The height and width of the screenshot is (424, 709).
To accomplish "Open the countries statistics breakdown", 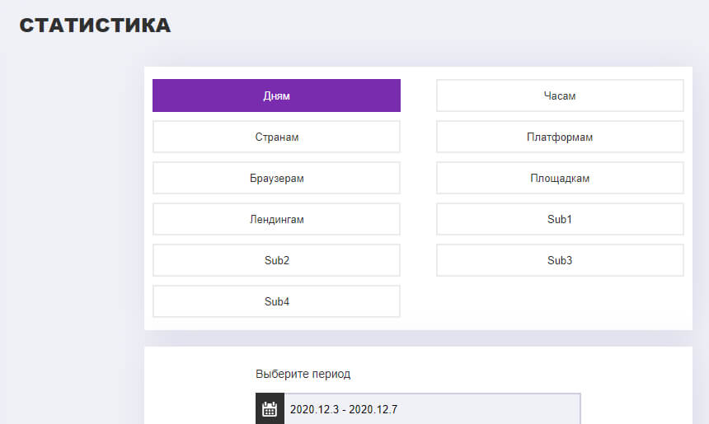I will (276, 137).
